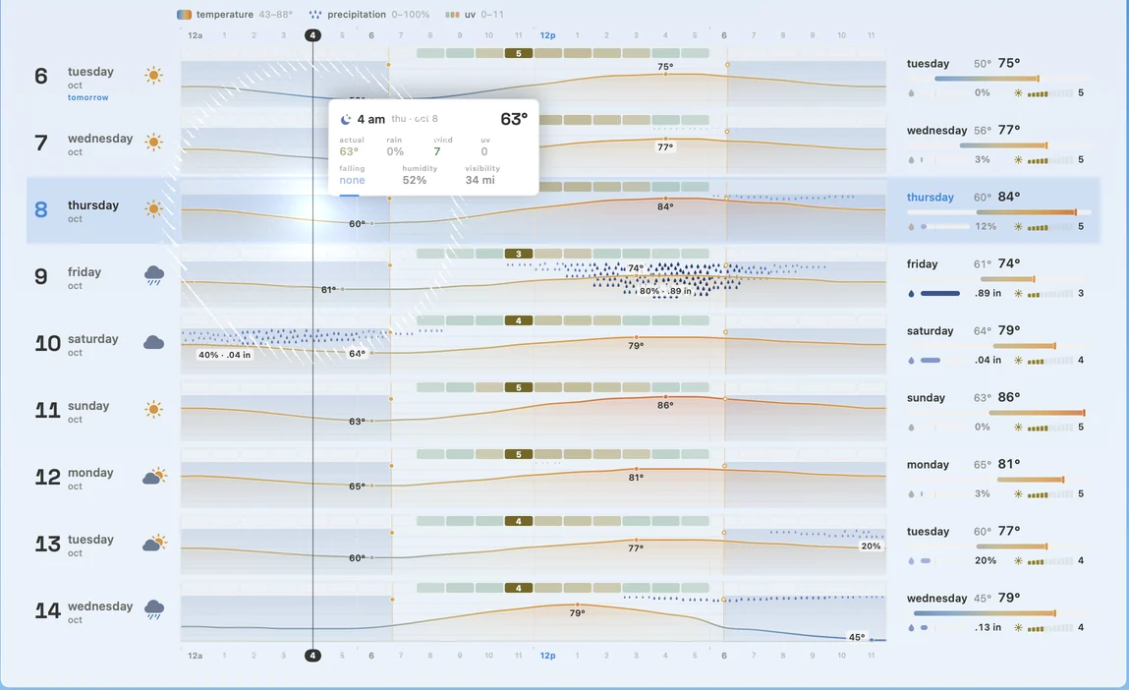Click the 84° high label on Thursday

pyautogui.click(x=665, y=206)
